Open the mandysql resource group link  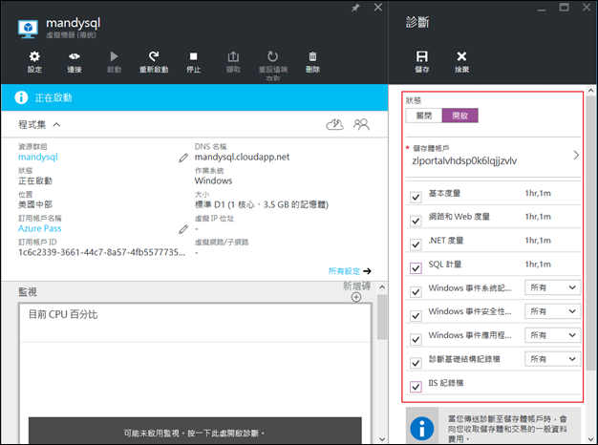click(38, 158)
